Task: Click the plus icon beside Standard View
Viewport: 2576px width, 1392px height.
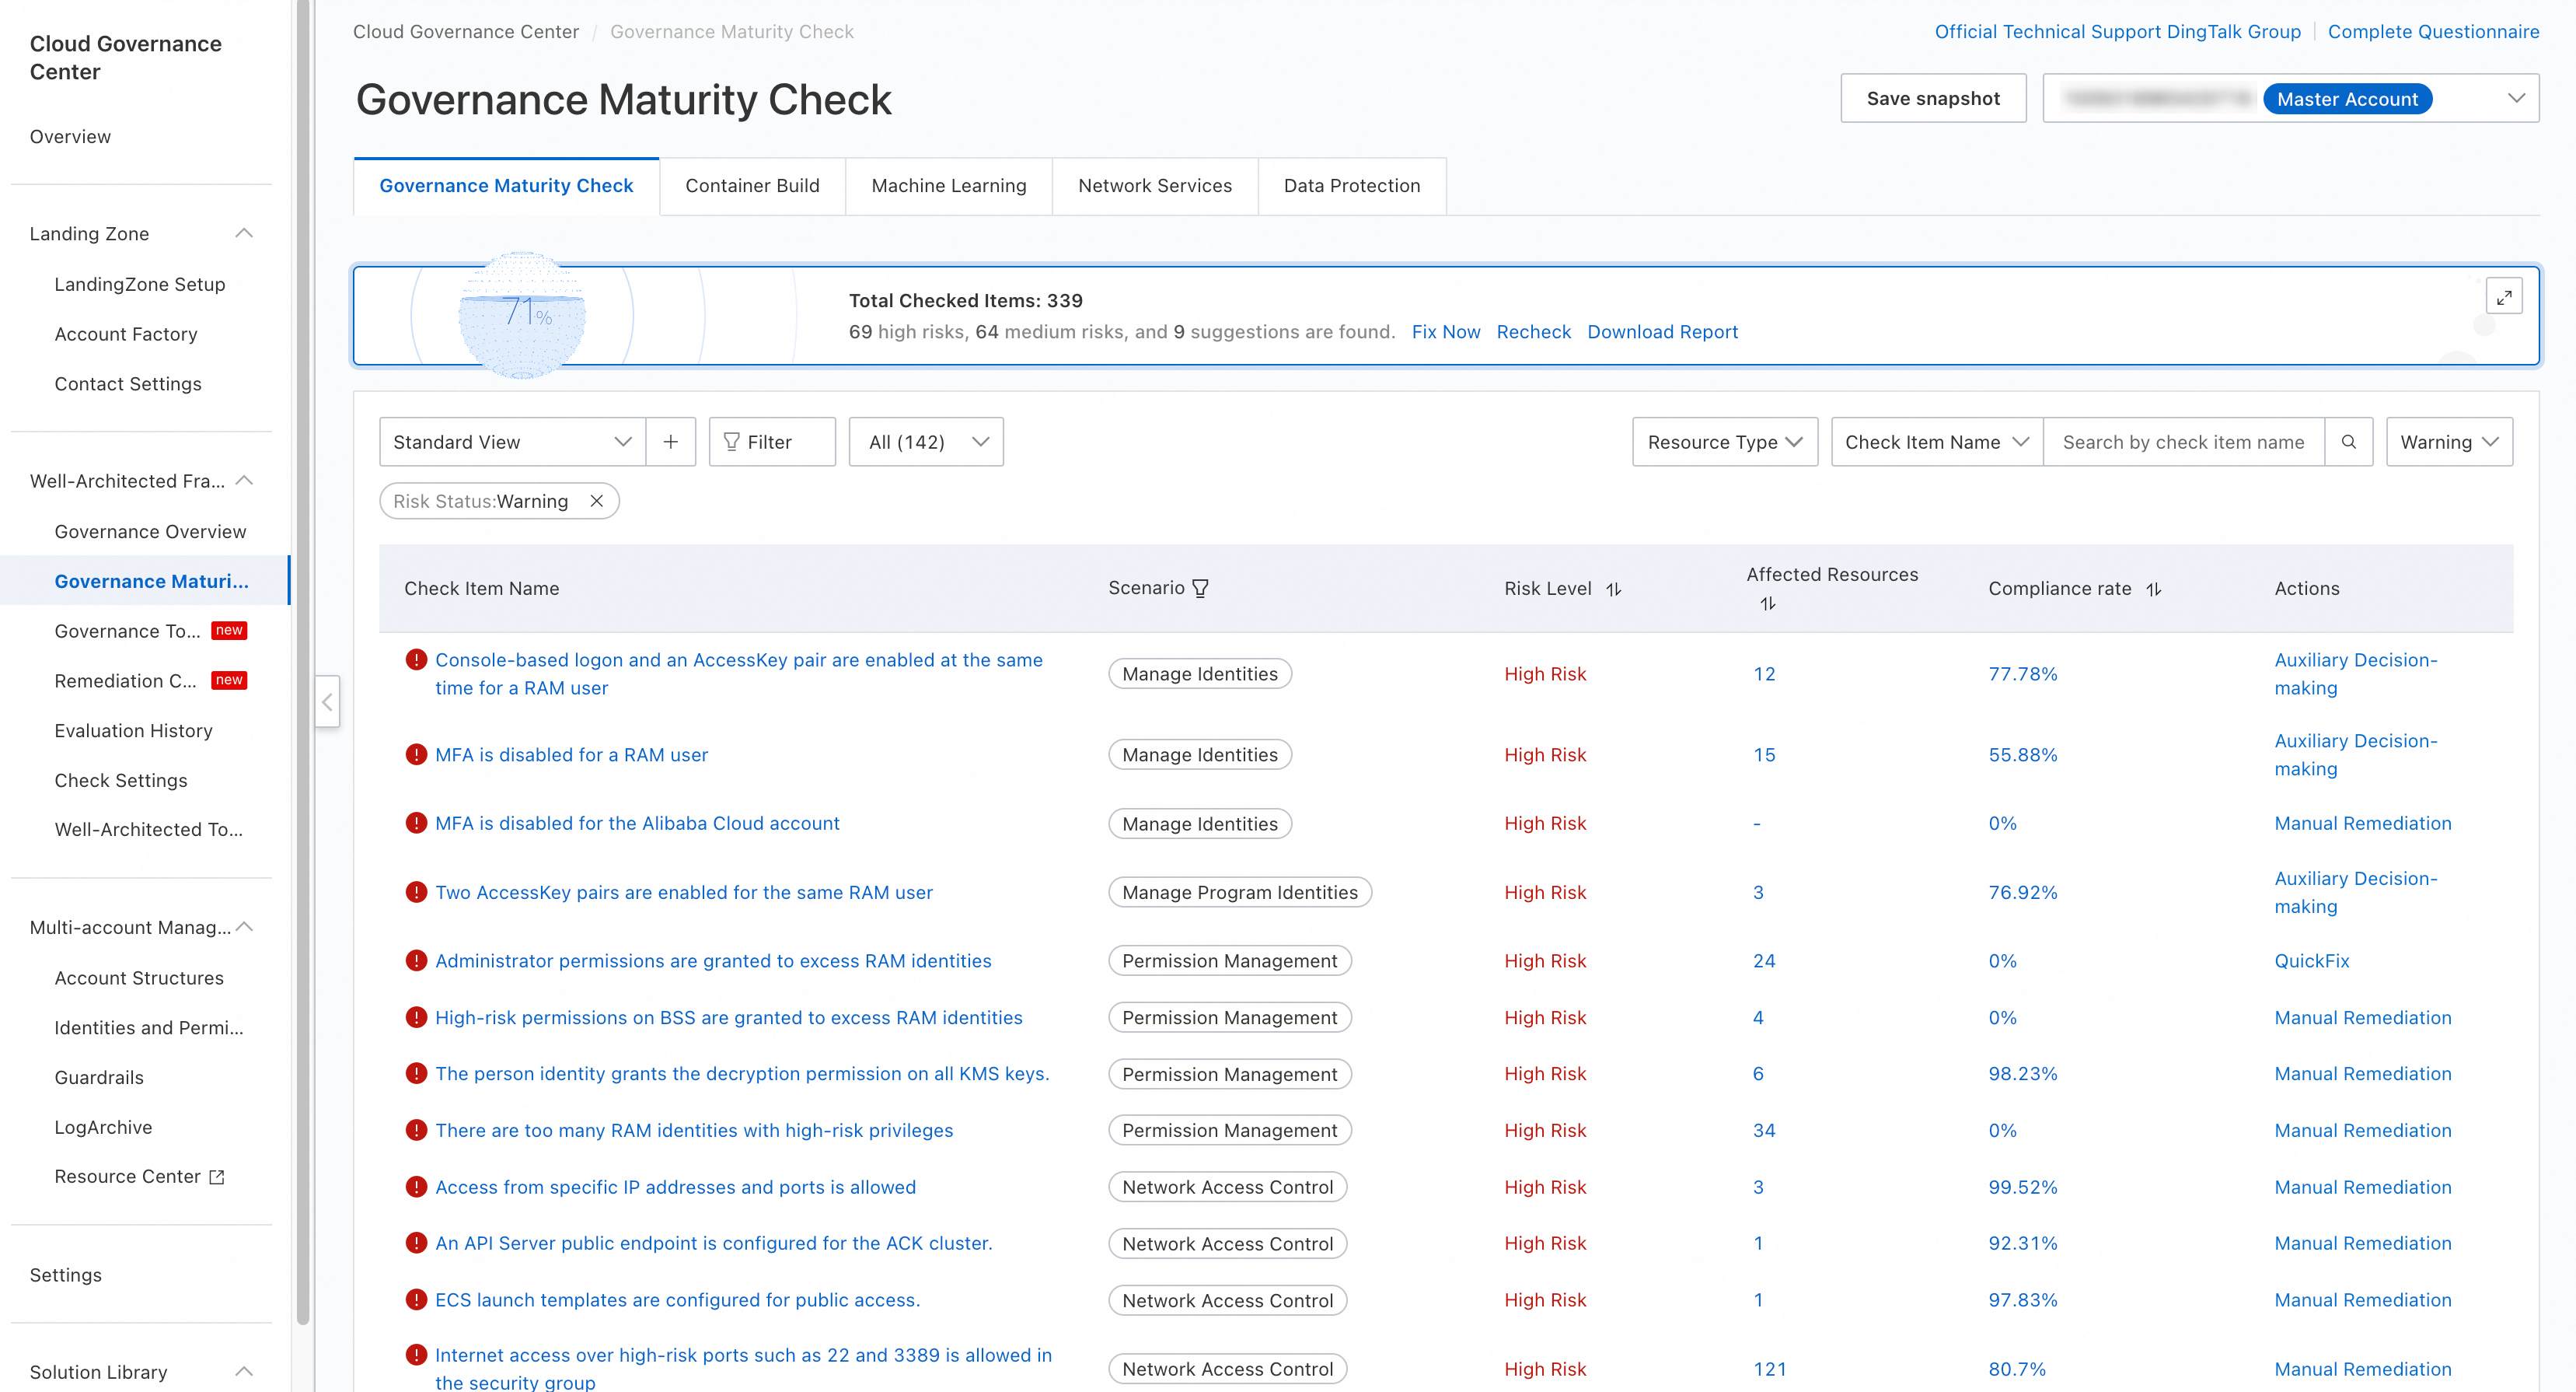Action: point(670,441)
